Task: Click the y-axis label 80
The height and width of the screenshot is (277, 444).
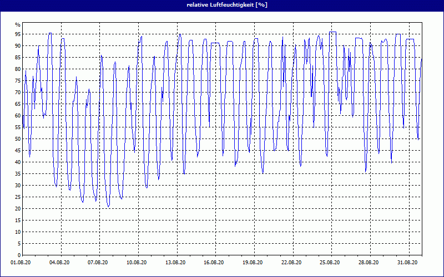Action: click(18, 69)
